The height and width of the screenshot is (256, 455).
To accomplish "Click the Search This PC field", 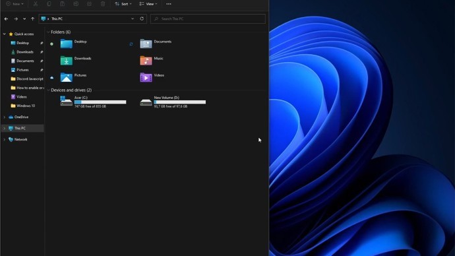I will point(208,19).
